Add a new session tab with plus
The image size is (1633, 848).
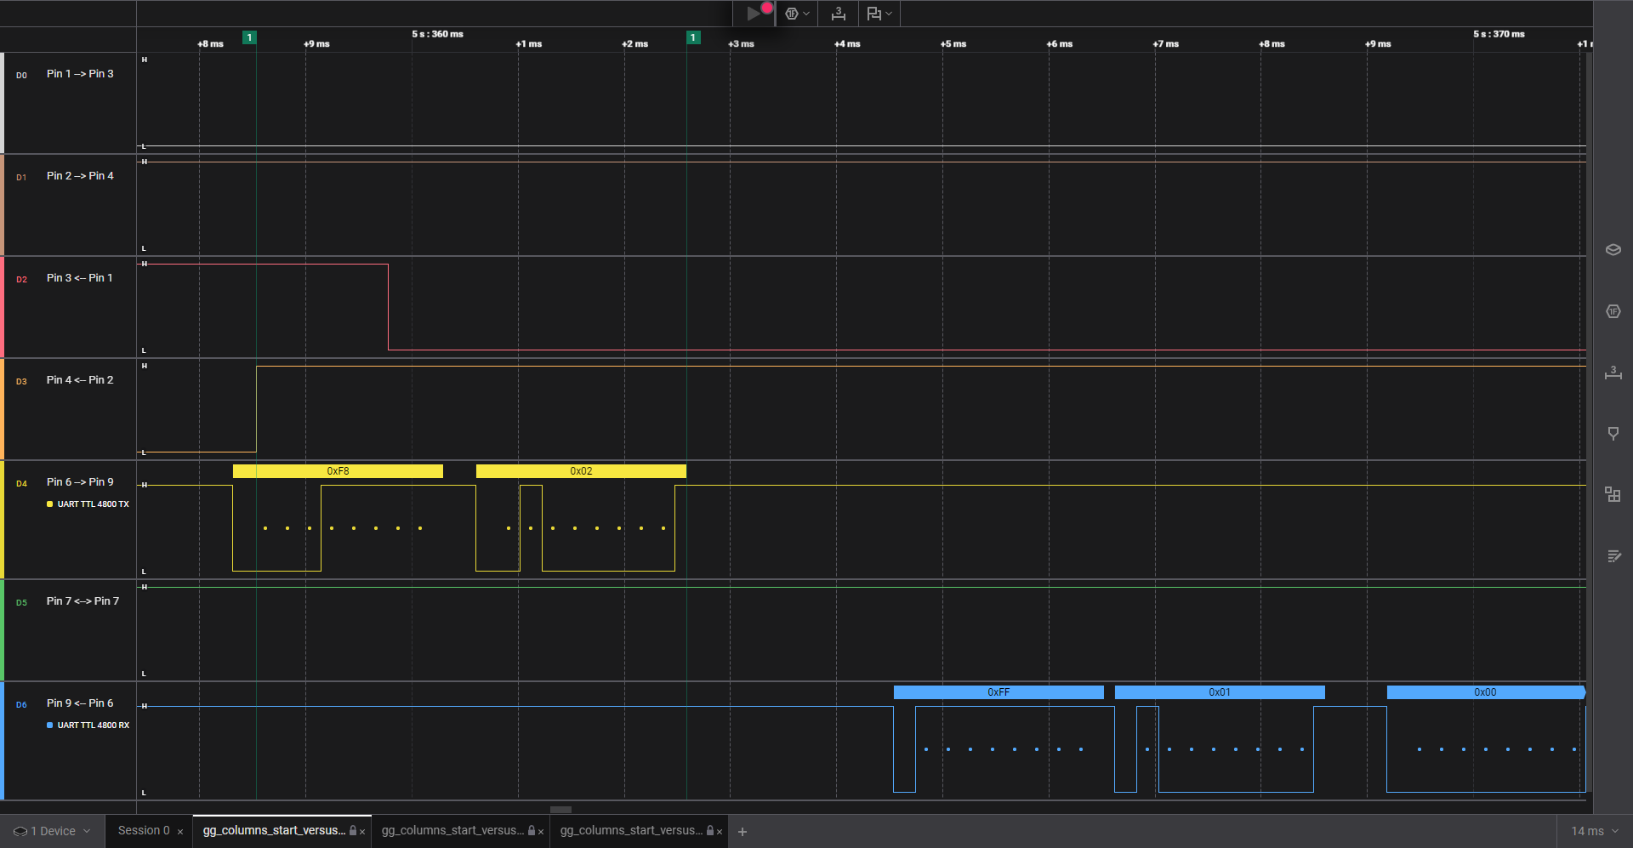click(x=743, y=832)
